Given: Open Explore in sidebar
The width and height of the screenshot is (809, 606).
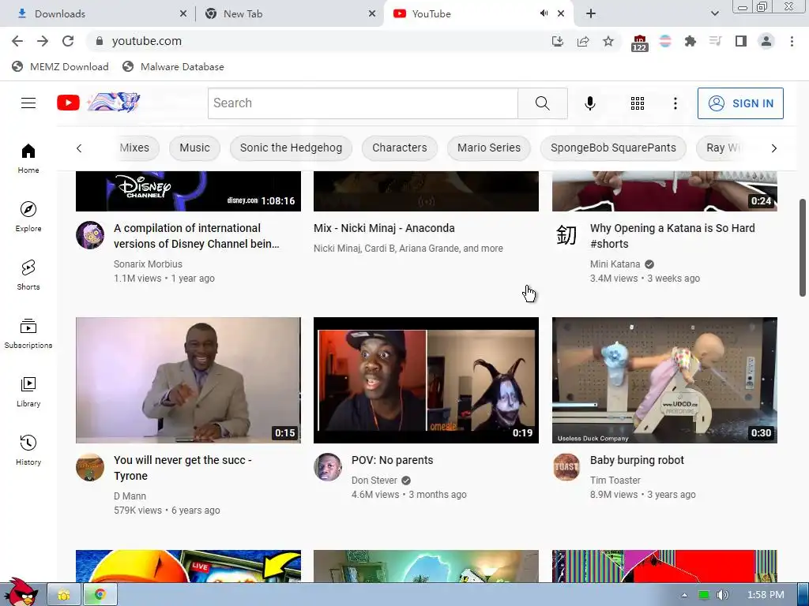Looking at the screenshot, I should 28,216.
